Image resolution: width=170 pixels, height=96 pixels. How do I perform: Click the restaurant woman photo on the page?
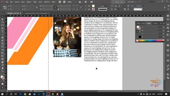67,37
